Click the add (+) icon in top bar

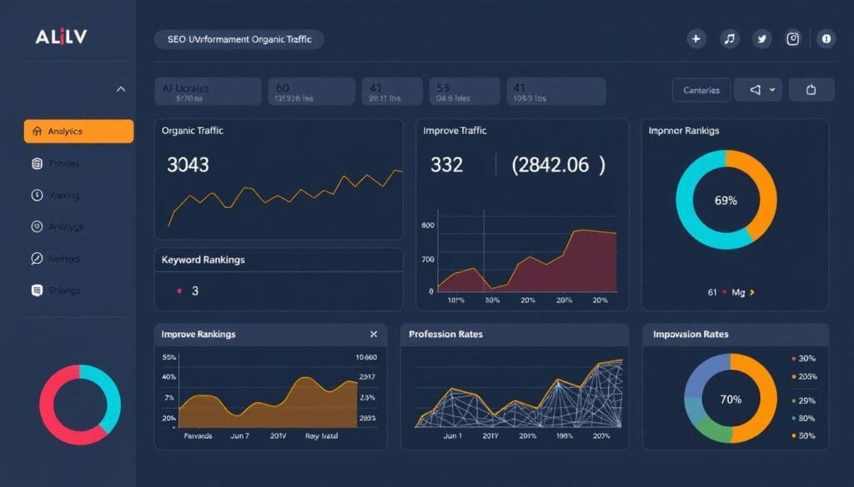(696, 38)
